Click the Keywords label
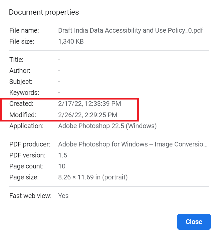Image resolution: width=217 pixels, height=234 pixels. click(24, 93)
